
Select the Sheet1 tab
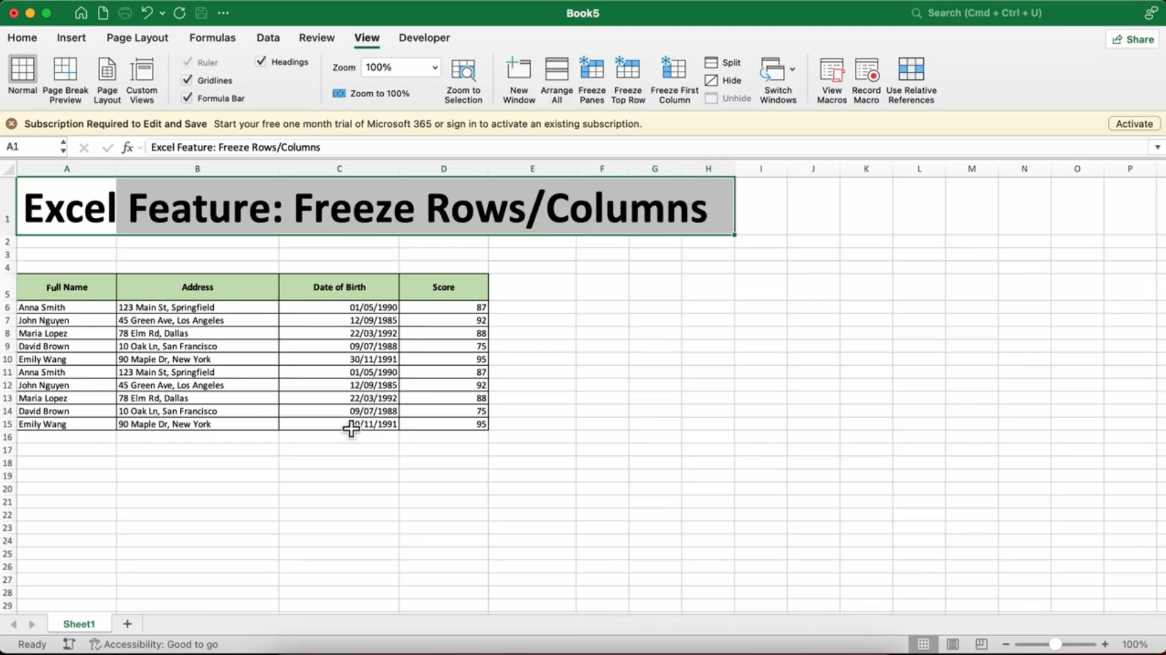[x=79, y=624]
